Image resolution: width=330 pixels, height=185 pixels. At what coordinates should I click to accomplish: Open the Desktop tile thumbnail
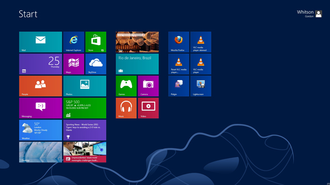40,152
